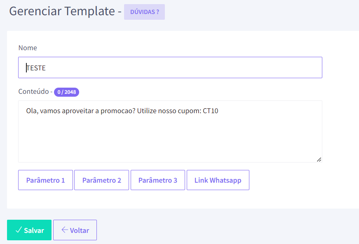Open the DÚVIDAS ? help button
This screenshot has height=244, width=359.
145,12
